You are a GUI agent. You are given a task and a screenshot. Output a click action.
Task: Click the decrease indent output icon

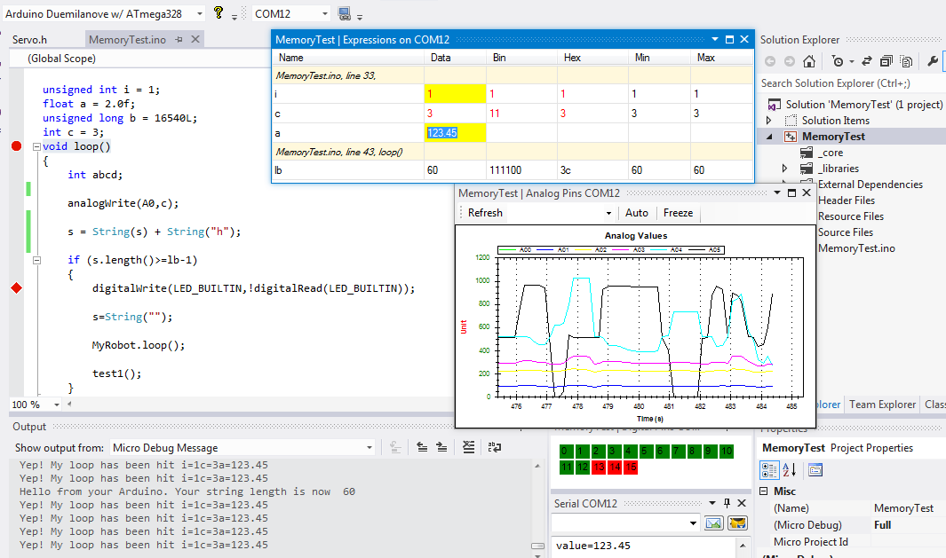tap(422, 447)
